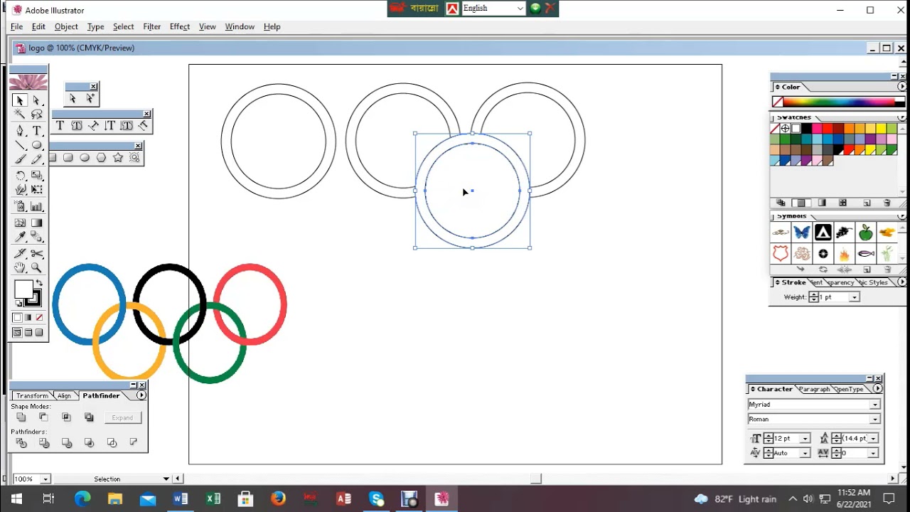Open the Object menu

point(66,26)
